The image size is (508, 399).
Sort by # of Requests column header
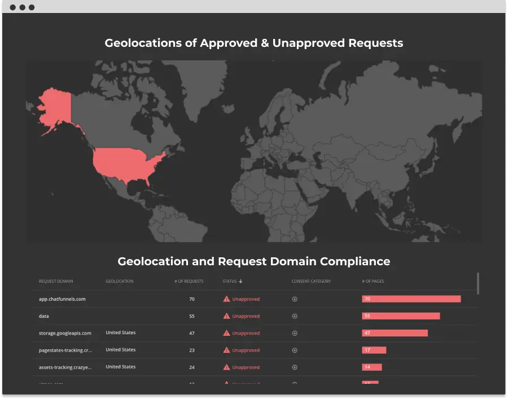[x=189, y=281]
